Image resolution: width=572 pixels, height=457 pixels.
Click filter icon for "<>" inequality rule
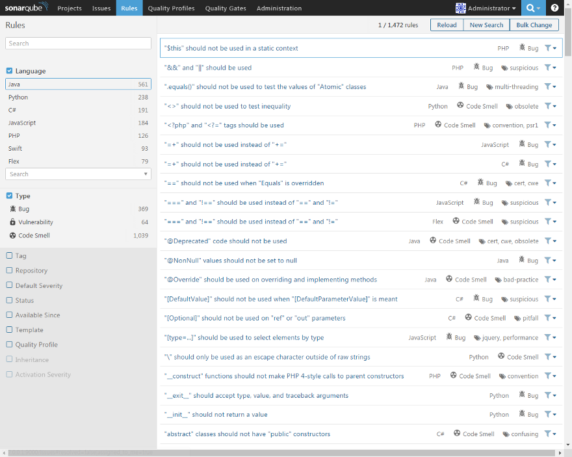pyautogui.click(x=547, y=106)
